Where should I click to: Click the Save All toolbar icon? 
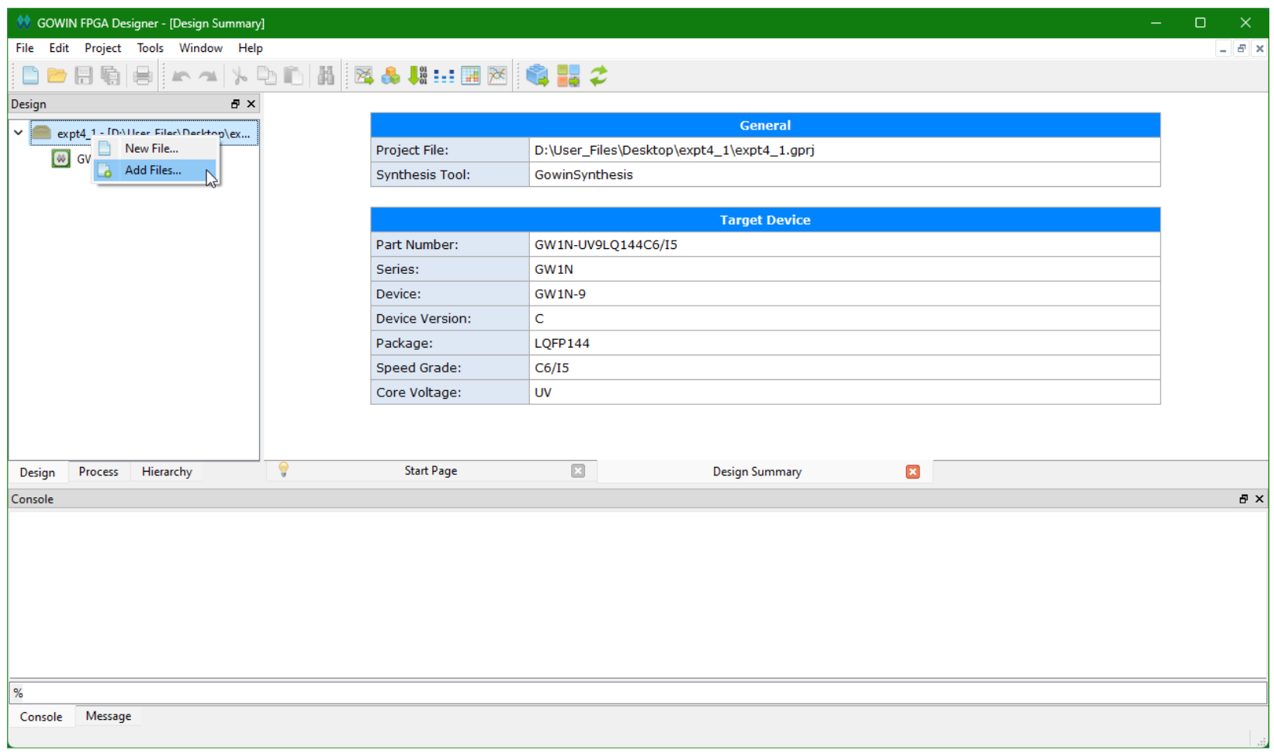click(x=111, y=76)
